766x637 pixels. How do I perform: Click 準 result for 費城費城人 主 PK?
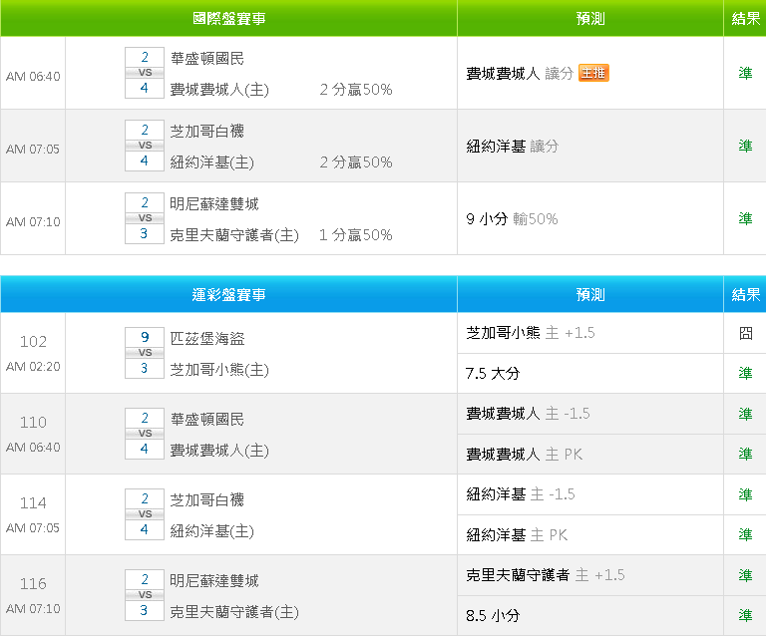click(x=745, y=455)
